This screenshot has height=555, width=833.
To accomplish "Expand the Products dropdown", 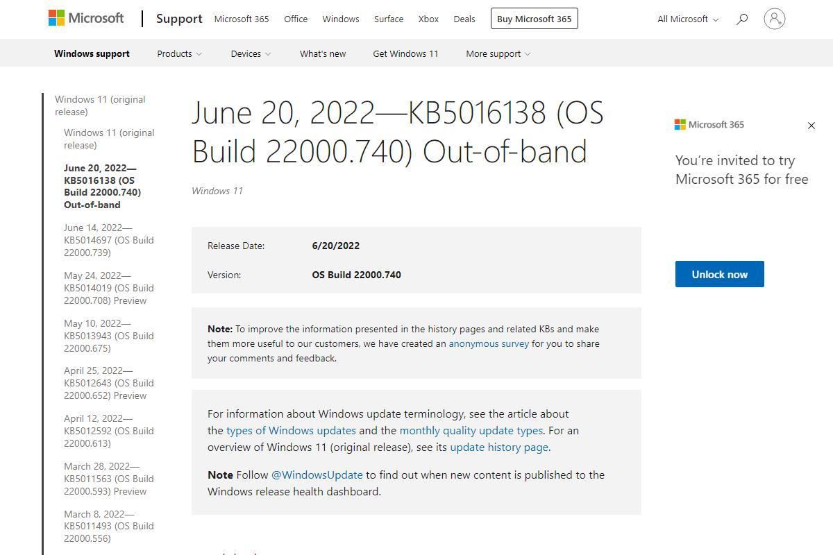I will (x=179, y=53).
